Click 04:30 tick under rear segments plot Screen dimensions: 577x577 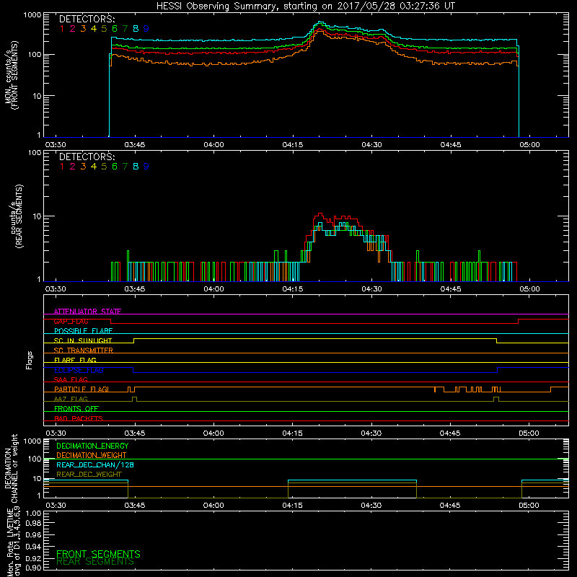coord(371,289)
